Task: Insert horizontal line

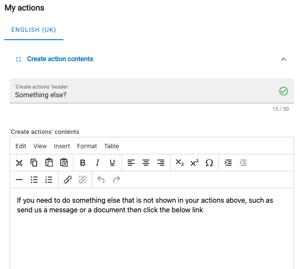Action: click(x=19, y=180)
